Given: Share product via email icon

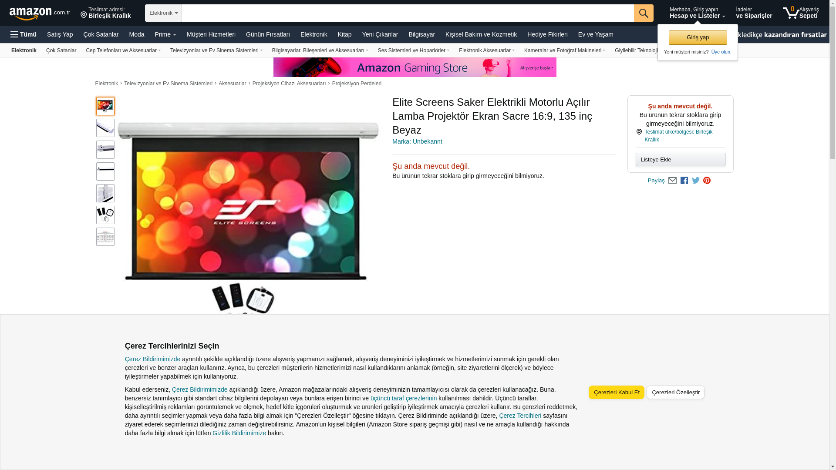Looking at the screenshot, I should click(672, 181).
